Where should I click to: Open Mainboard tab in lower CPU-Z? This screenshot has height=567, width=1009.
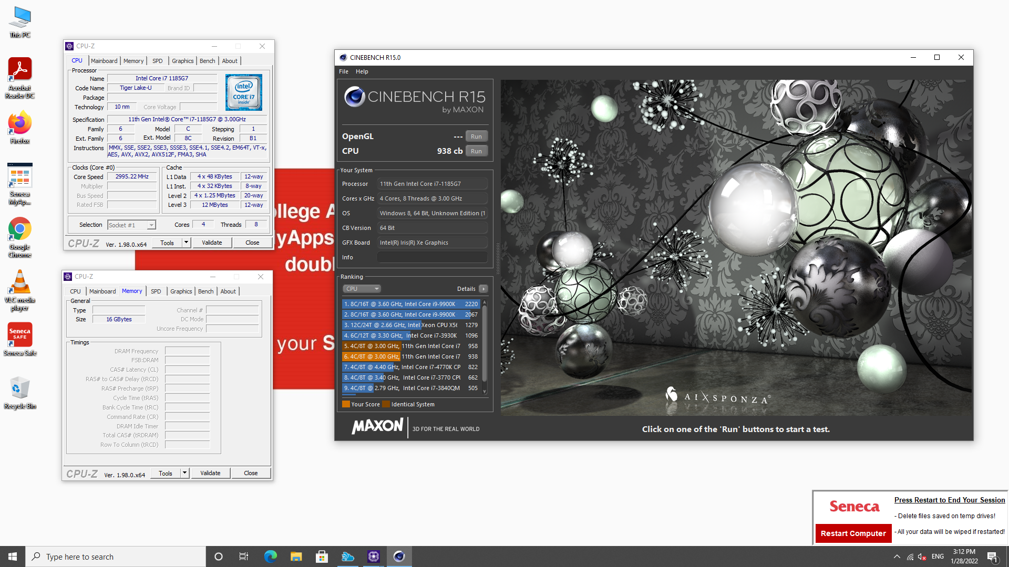102,291
